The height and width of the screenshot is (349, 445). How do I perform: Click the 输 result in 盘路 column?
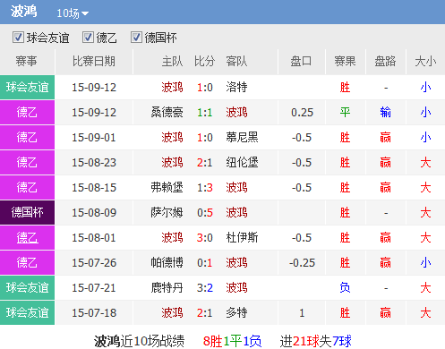385,113
